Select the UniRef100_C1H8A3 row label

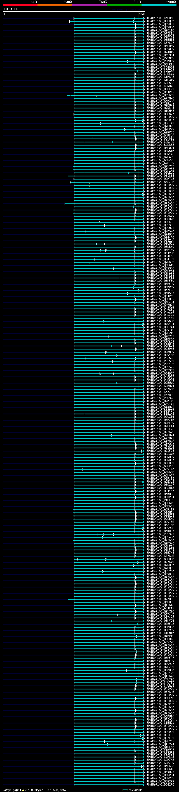tap(160, 77)
